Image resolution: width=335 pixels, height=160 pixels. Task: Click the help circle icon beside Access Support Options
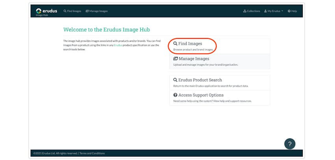click(175, 95)
